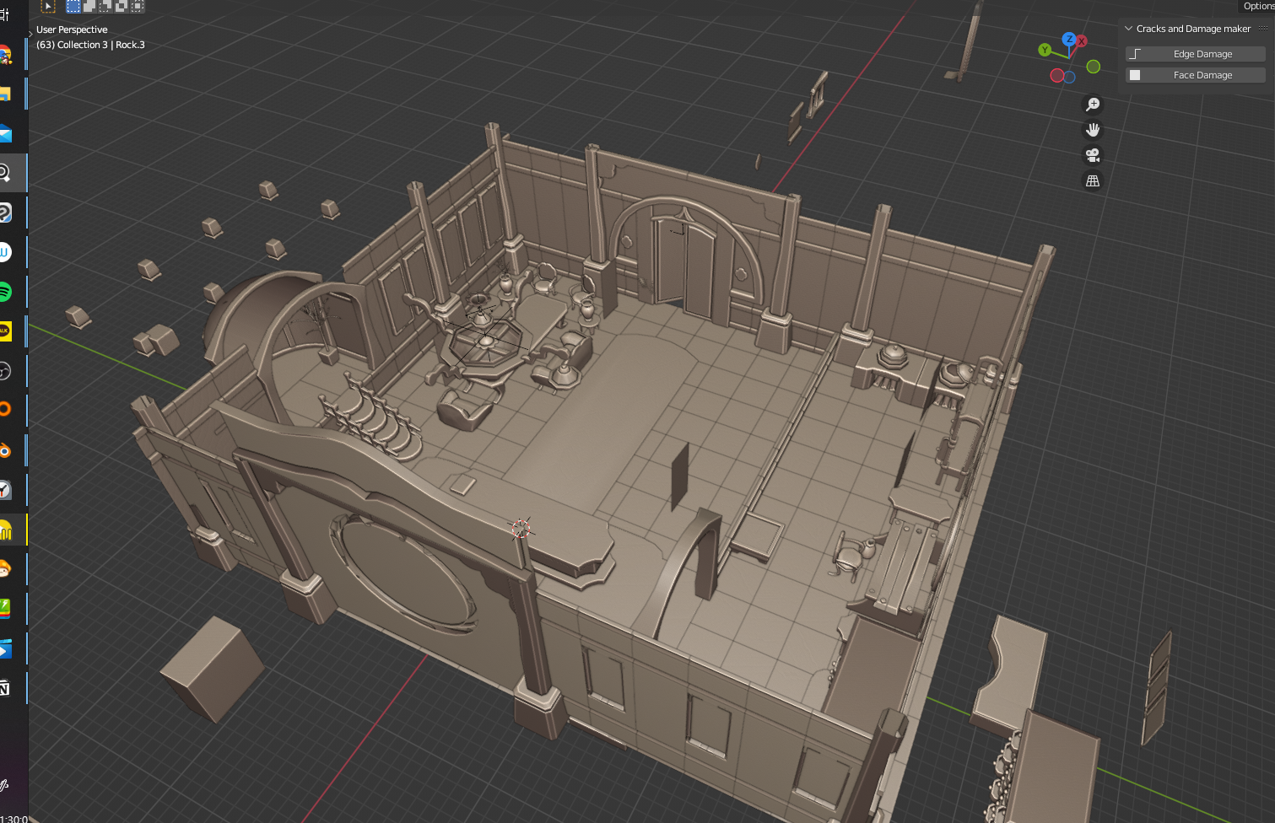Viewport: 1275px width, 823px height.
Task: Click the User Perspective text label
Action: click(x=72, y=30)
